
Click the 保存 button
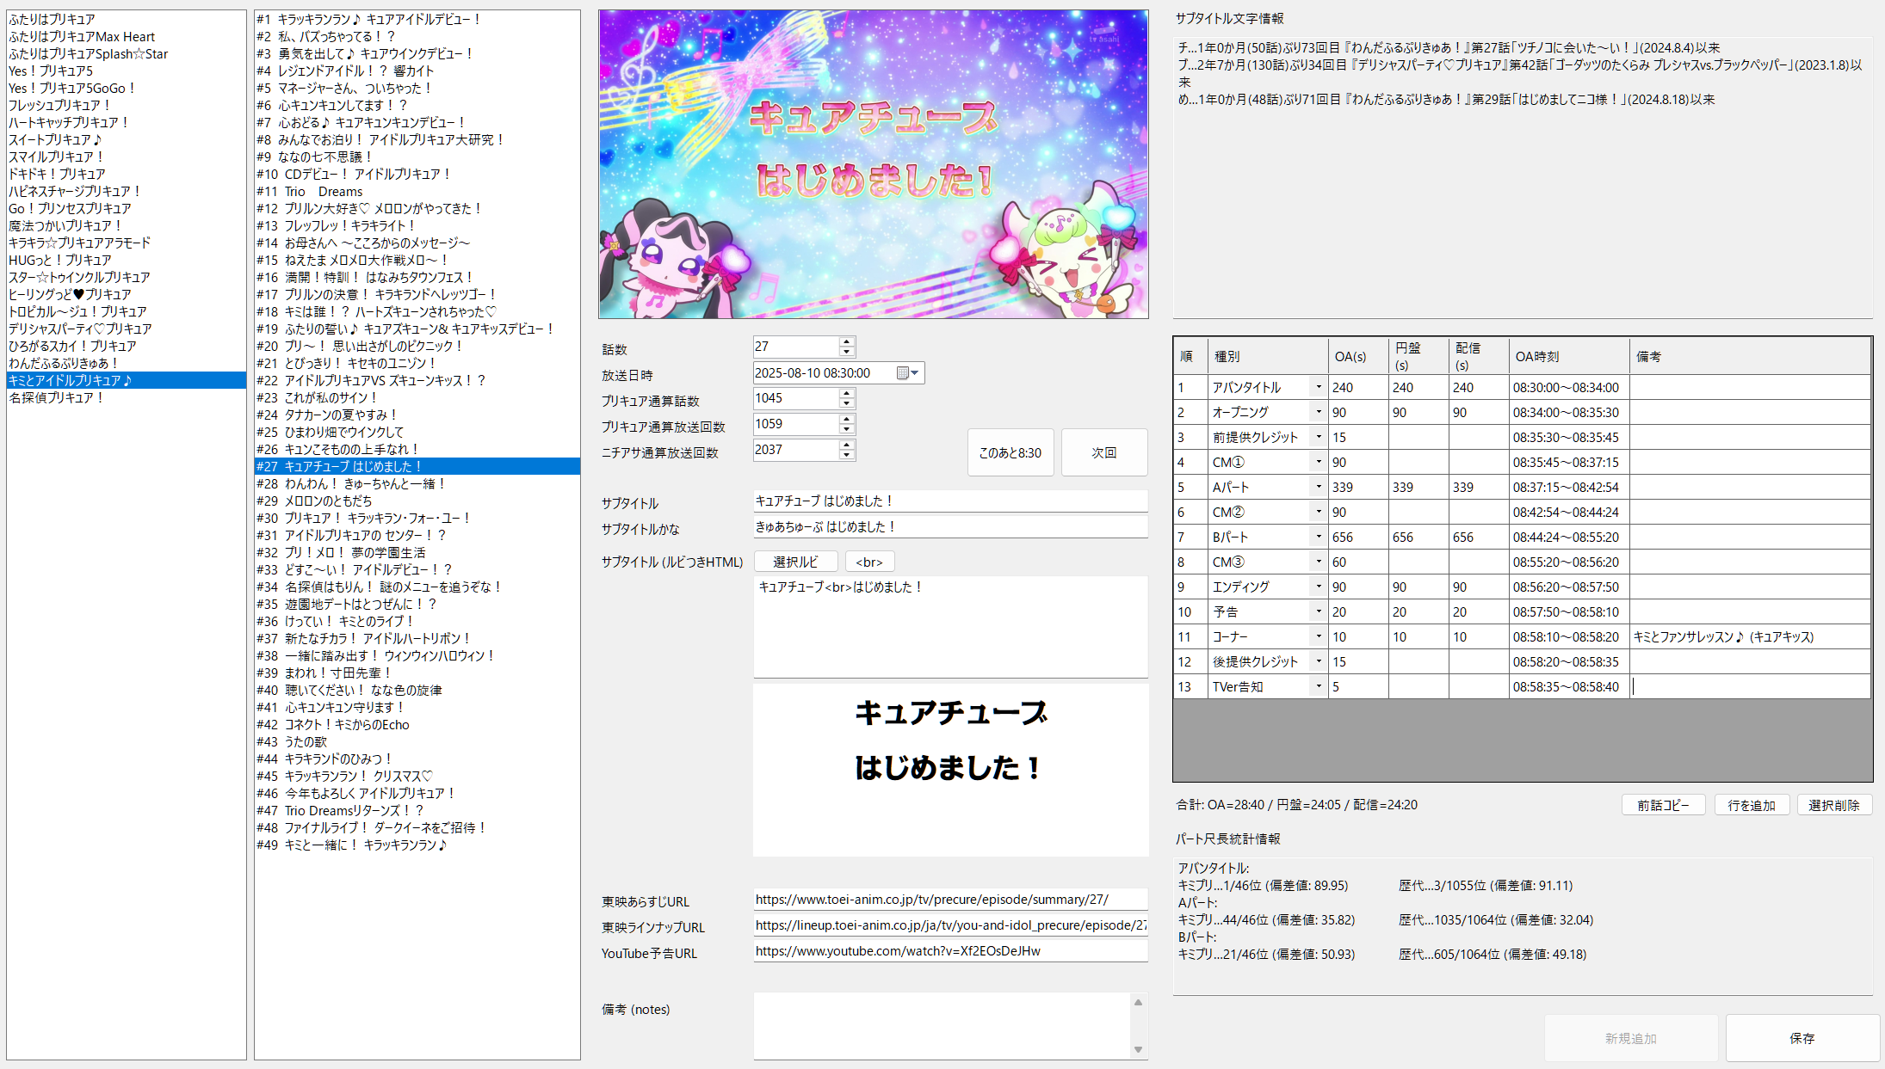[1802, 1038]
